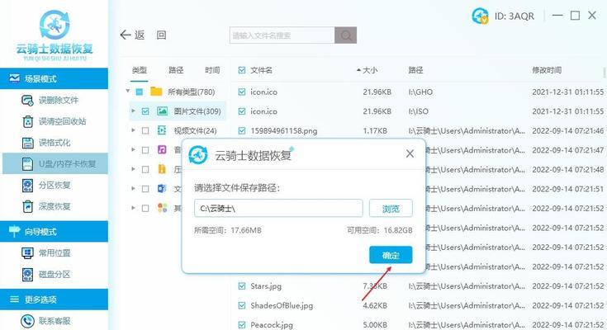Screen dimensions: 607x330
Task: Switch to the 类型 tab
Action: point(140,70)
